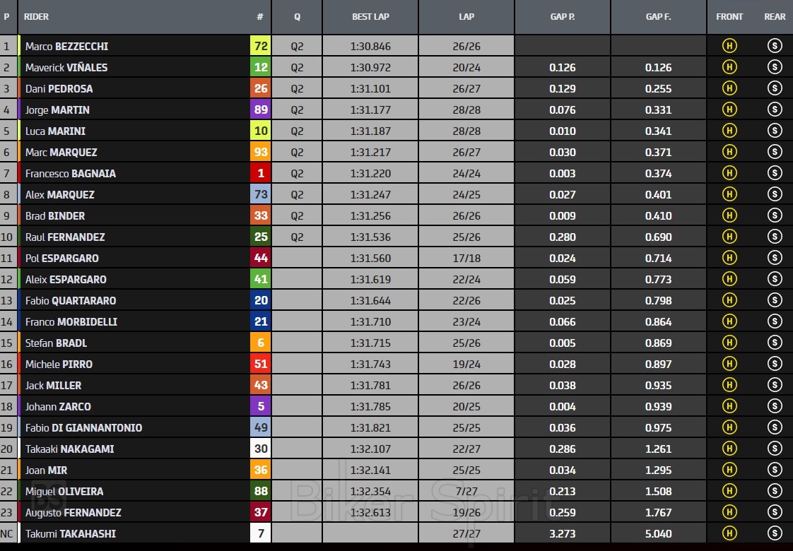Click the Q column header
The image size is (793, 551).
pyautogui.click(x=297, y=17)
